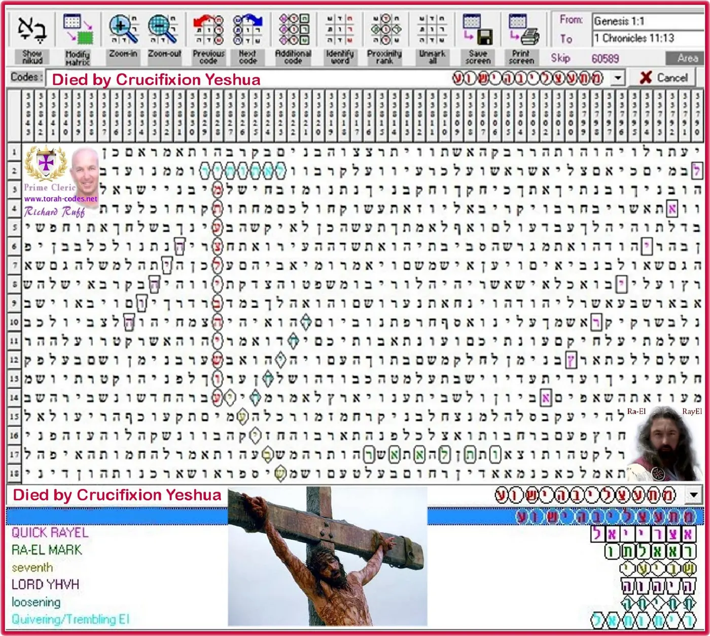
Task: Open the Codes dropdown arrow
Action: pyautogui.click(x=618, y=78)
